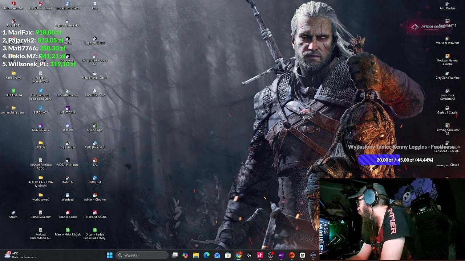Screen dimensions: 465x261
Task: Select Rockstar Games Launcher shortcut
Action: click(448, 59)
